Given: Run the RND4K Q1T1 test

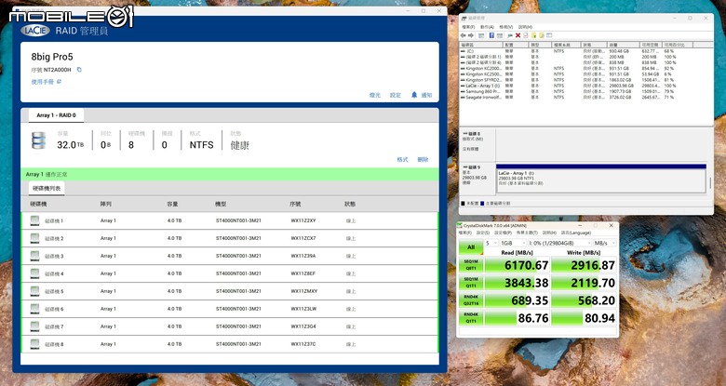Looking at the screenshot, I should coord(470,318).
